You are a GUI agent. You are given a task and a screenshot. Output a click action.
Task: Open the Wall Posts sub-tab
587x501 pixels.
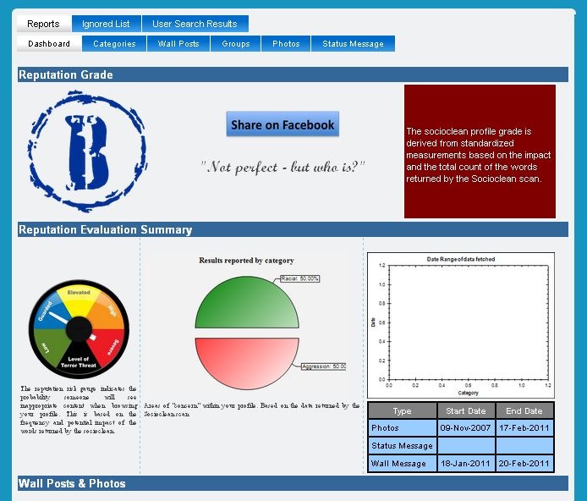click(x=178, y=44)
